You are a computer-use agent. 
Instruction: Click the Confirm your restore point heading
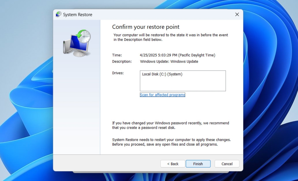[x=146, y=27]
